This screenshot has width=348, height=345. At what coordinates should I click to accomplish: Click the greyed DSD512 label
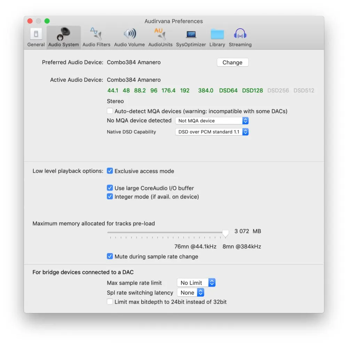click(304, 91)
